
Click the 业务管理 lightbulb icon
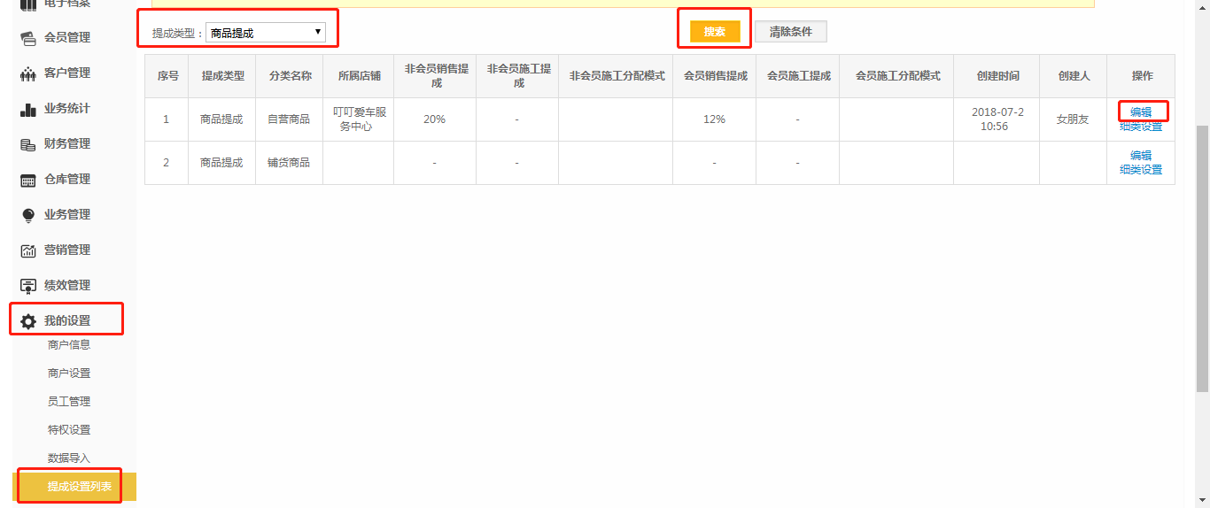[27, 215]
